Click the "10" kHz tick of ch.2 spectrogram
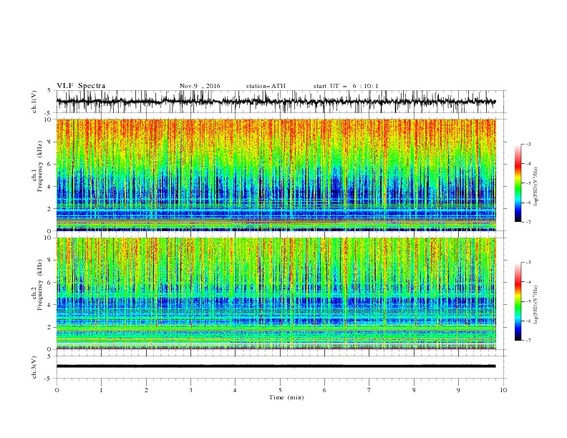567x438 pixels. (x=47, y=238)
